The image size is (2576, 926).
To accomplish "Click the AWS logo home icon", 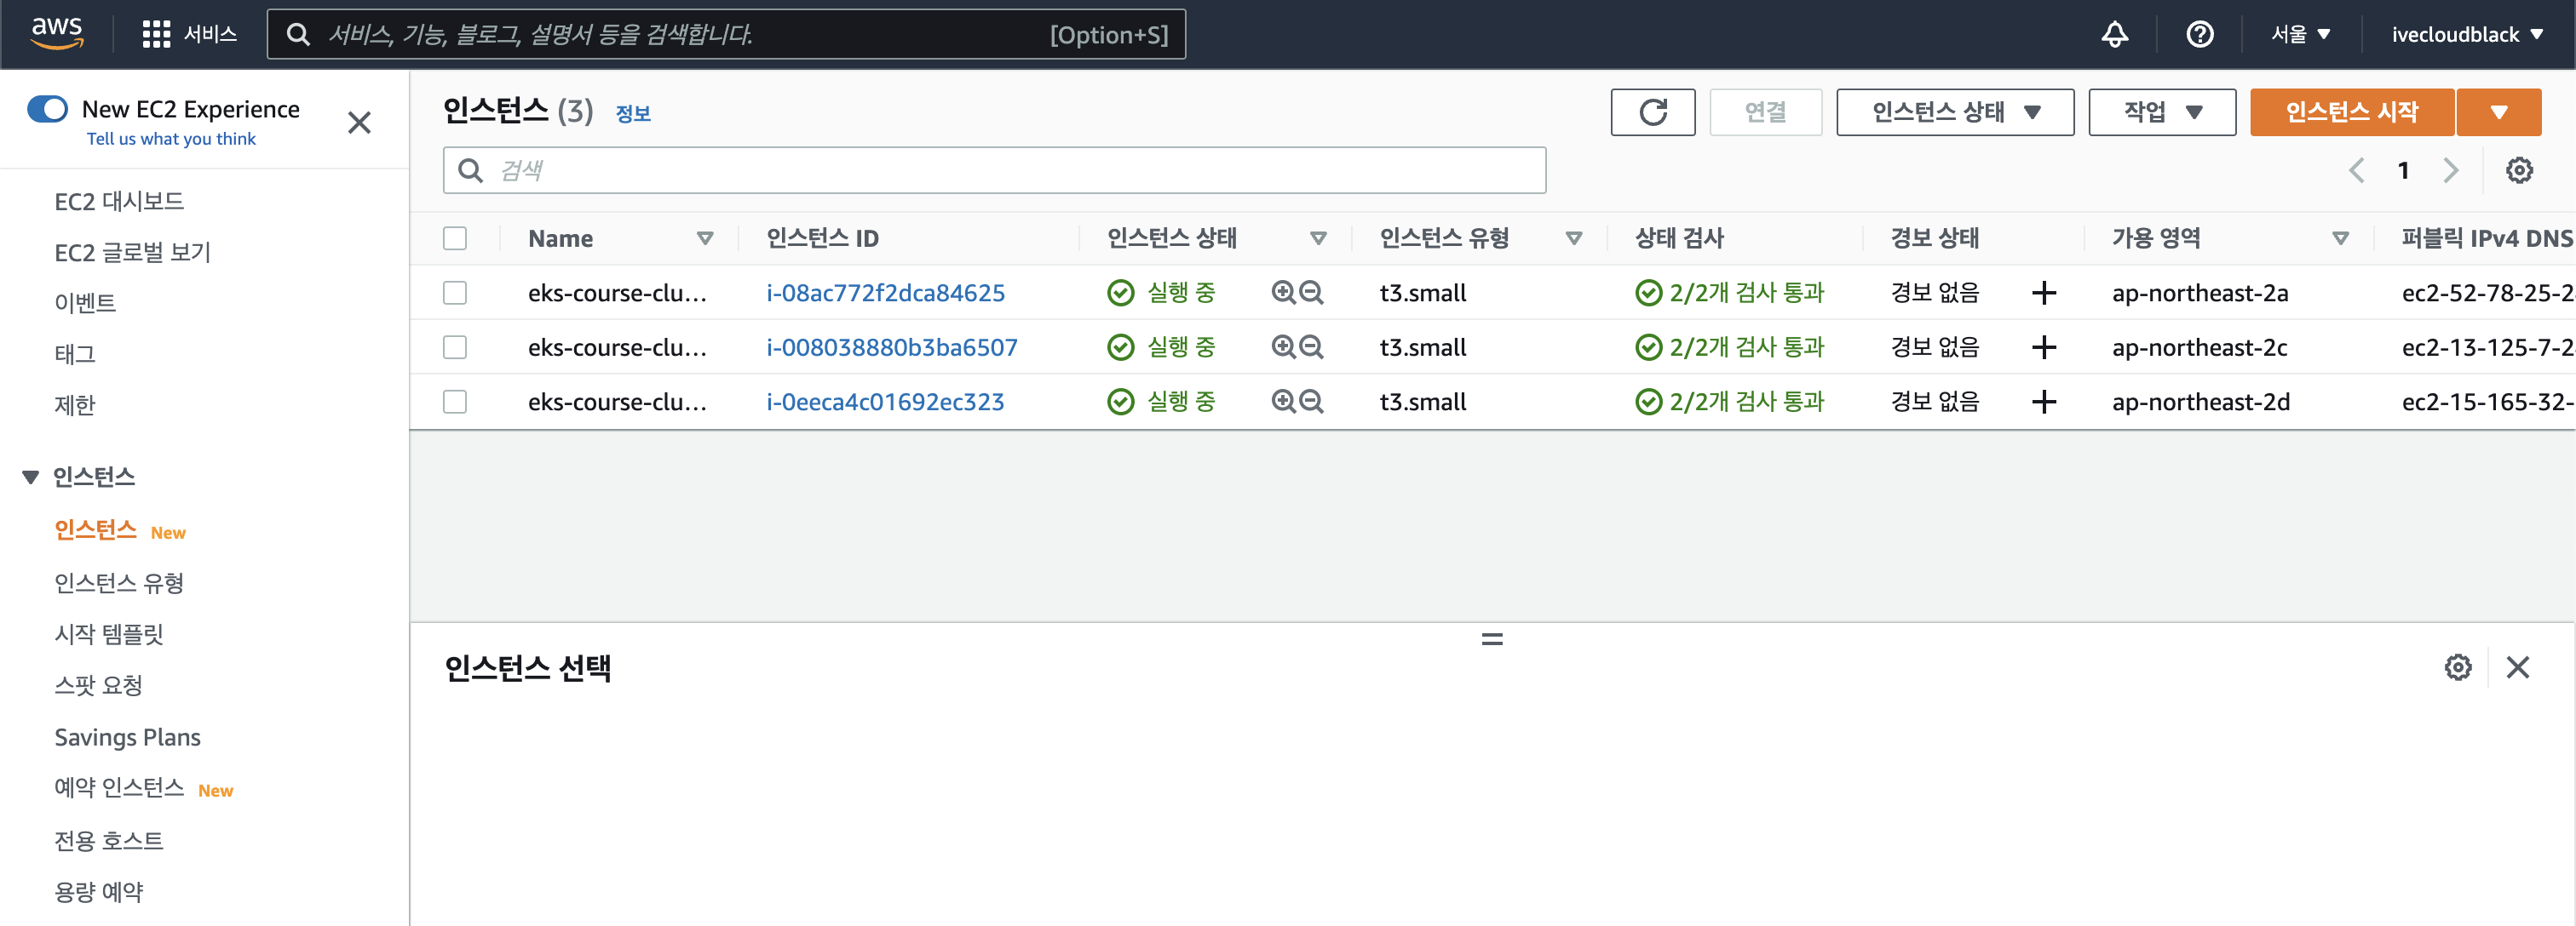I will pos(57,33).
